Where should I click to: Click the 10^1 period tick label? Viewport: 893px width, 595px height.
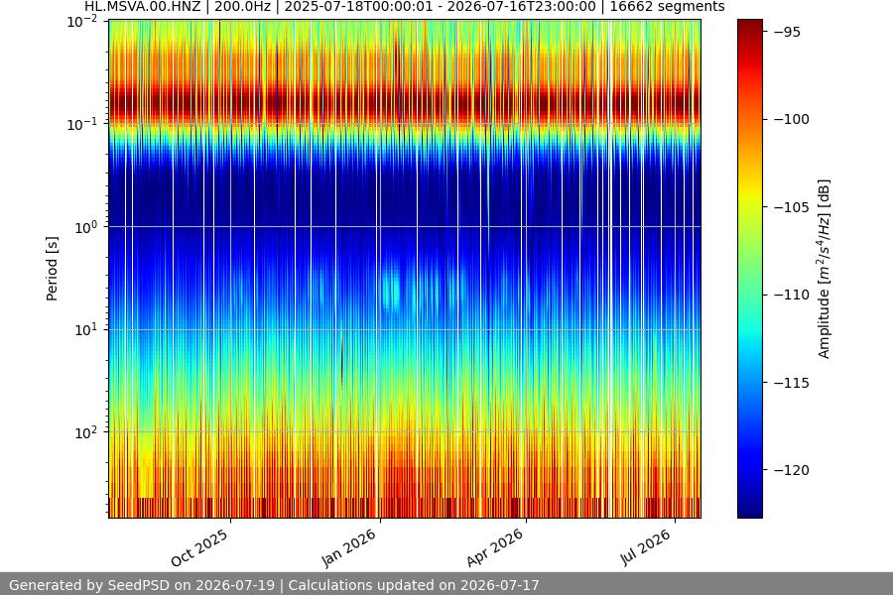click(86, 329)
